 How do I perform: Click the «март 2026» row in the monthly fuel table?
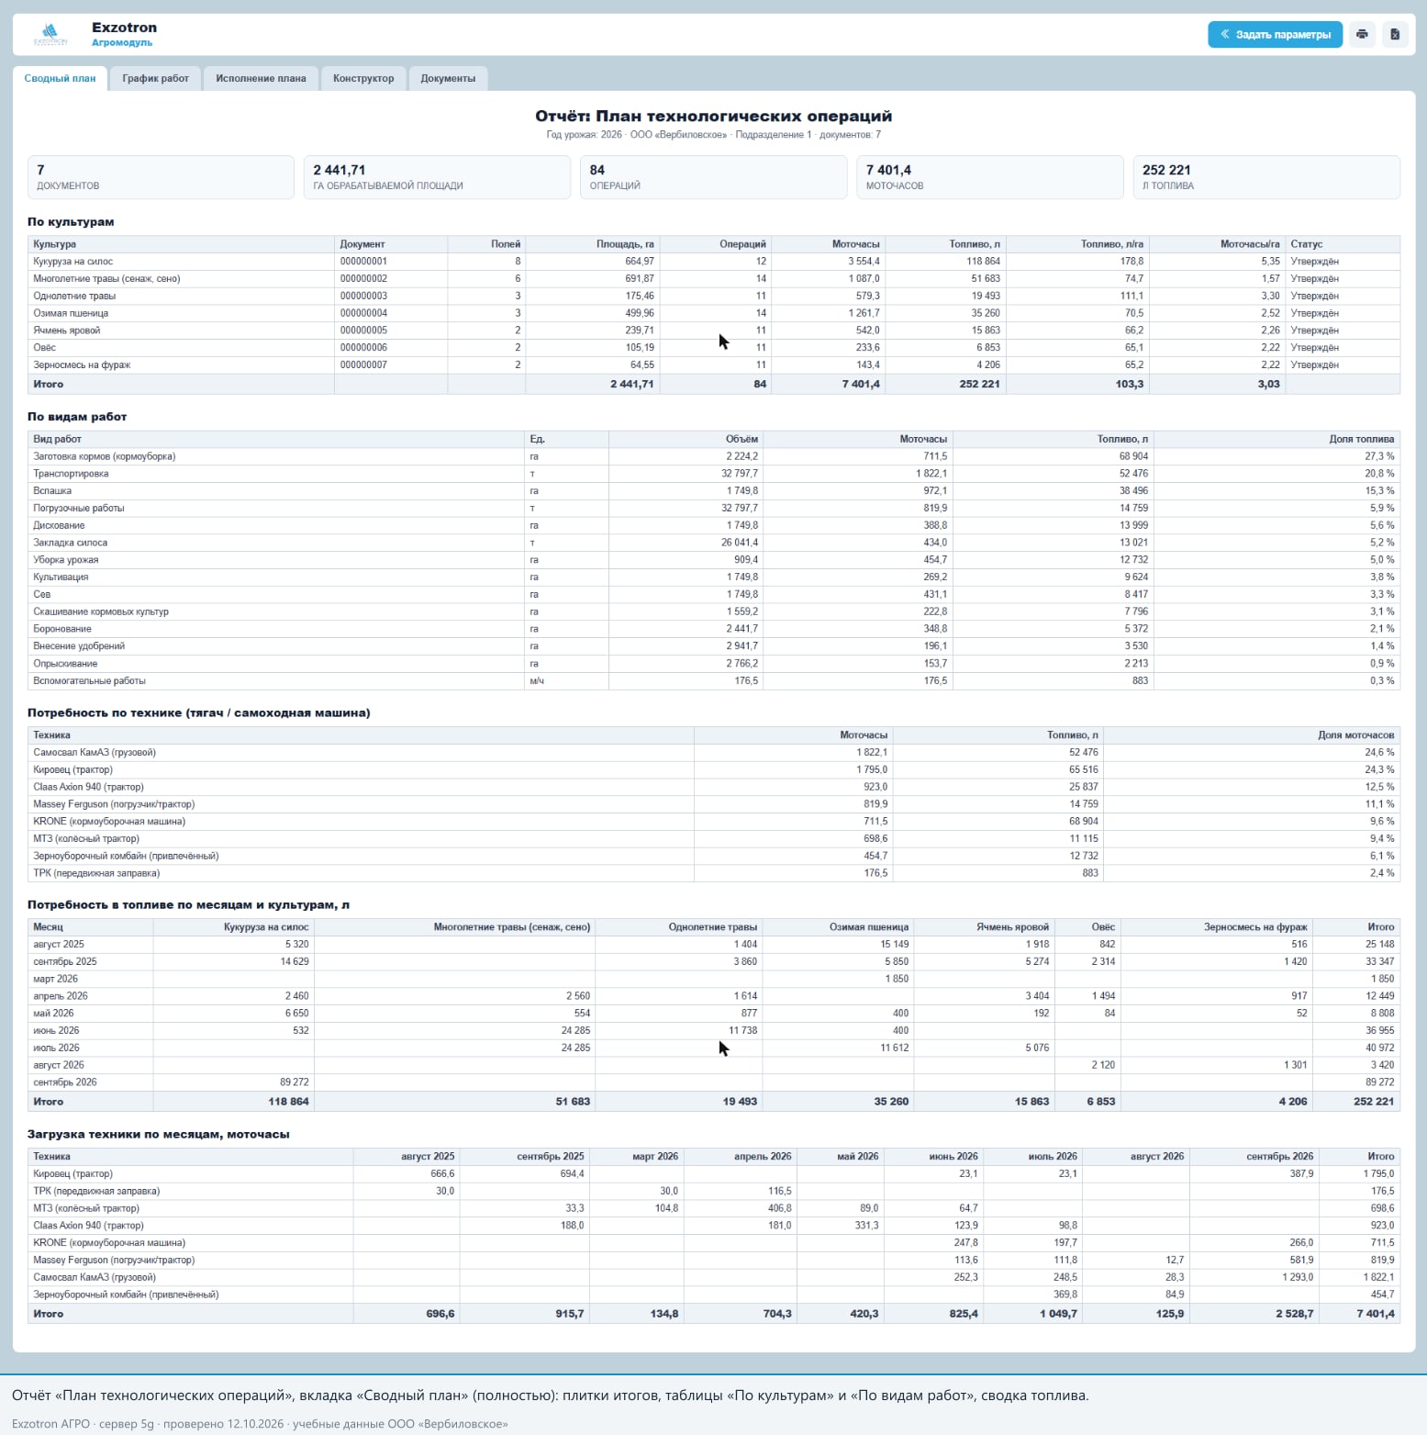714,979
